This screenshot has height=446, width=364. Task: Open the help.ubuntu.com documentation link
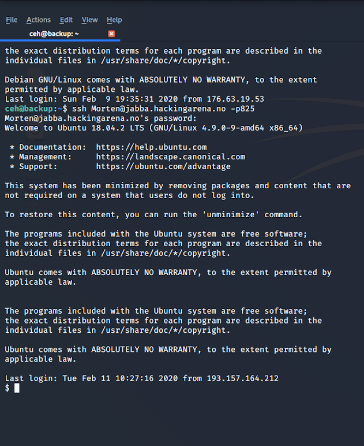(151, 147)
